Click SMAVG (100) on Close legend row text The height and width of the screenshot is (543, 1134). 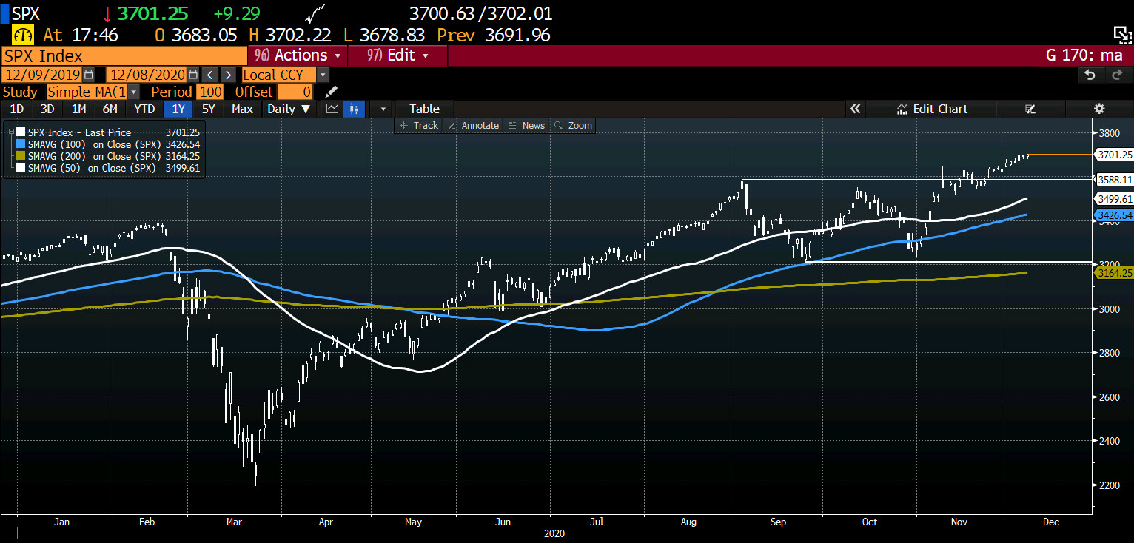[x=94, y=144]
